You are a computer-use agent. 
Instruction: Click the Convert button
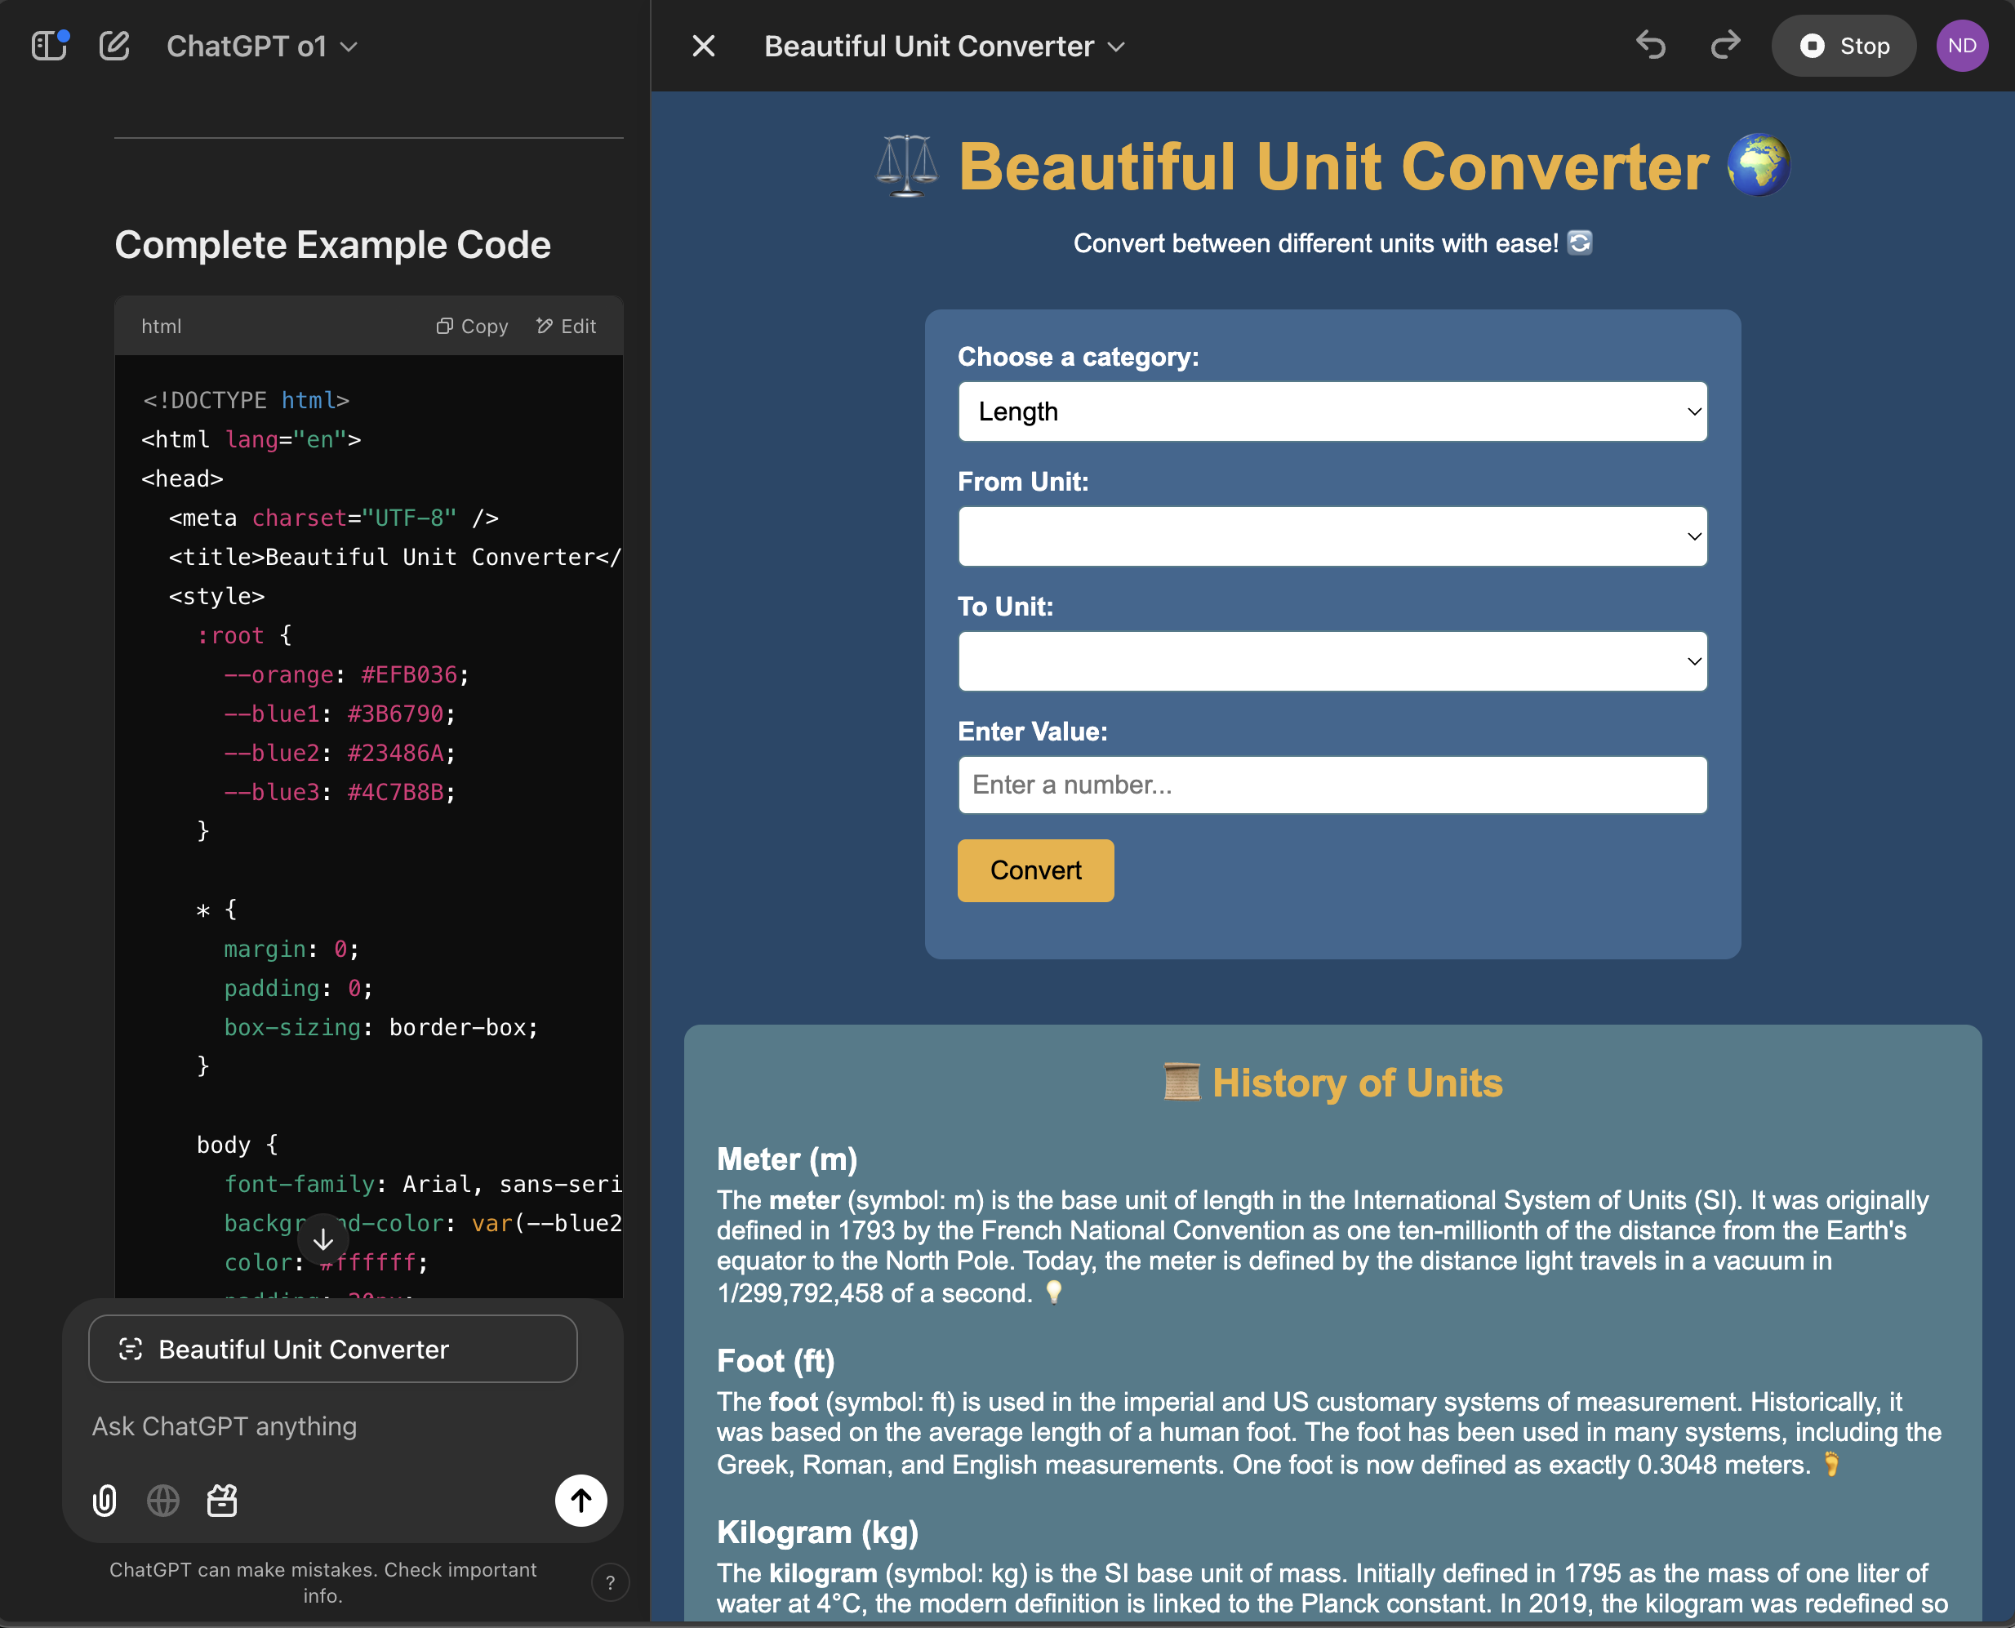click(1035, 872)
